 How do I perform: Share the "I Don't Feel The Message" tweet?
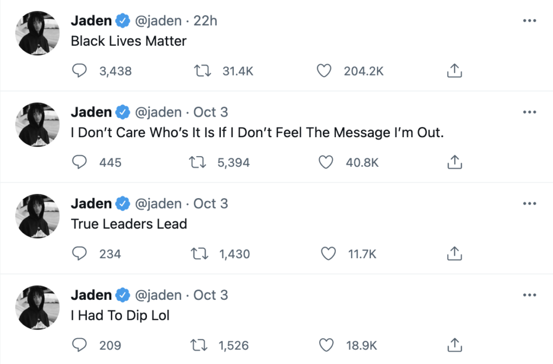coord(454,162)
